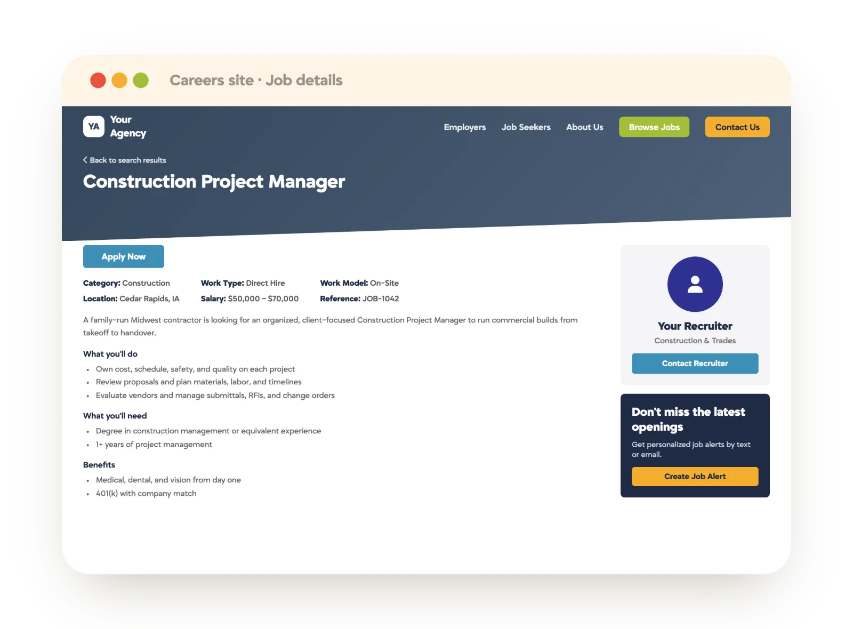Click the Salary: $50,000 – $70,000 text

tap(250, 299)
